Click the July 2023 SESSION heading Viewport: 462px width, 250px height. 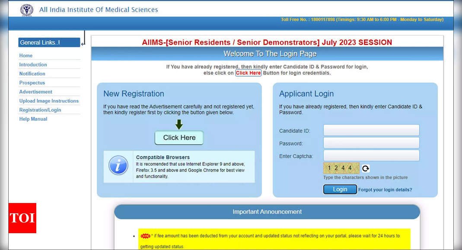pyautogui.click(x=267, y=42)
